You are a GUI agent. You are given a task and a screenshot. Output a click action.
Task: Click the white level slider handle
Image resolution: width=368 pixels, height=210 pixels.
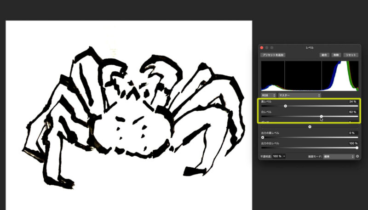(322, 117)
